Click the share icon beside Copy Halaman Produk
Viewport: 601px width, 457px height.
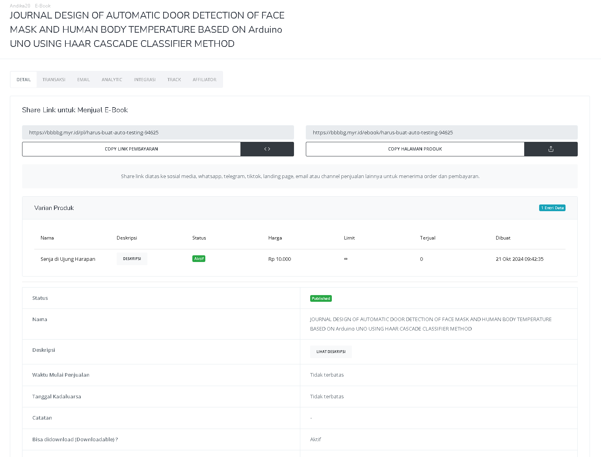[x=551, y=149]
